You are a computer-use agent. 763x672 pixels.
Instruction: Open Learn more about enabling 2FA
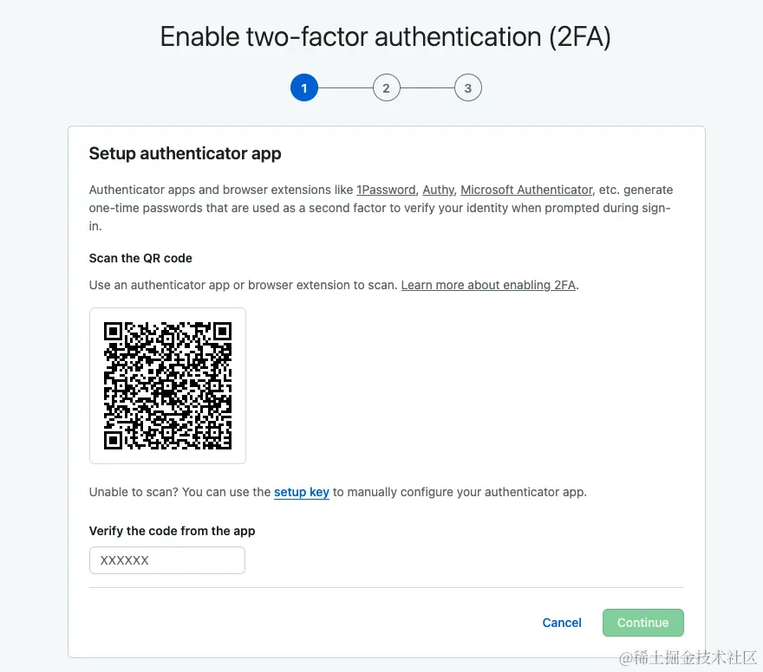point(488,285)
